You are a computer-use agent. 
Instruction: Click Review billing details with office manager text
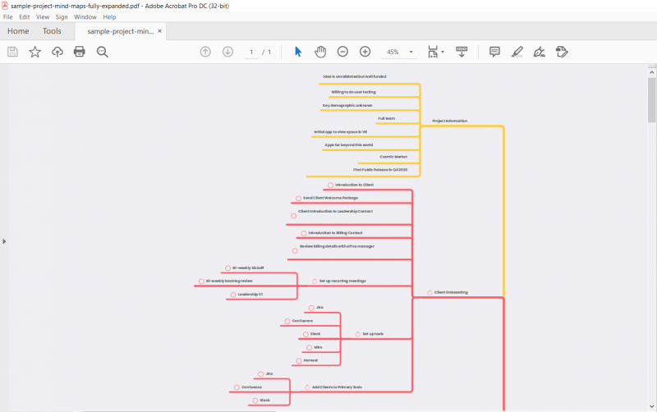[337, 246]
